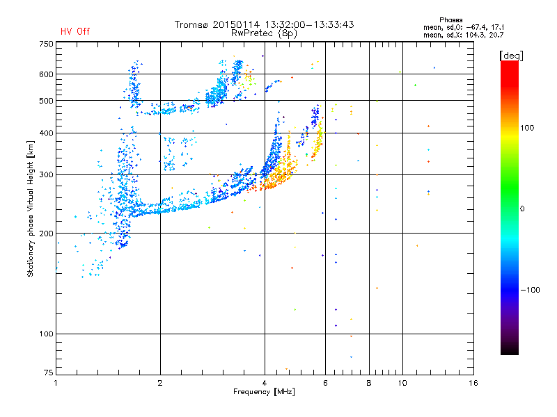
Task: Click the y-axis '75' tick label
Action: tap(49, 373)
